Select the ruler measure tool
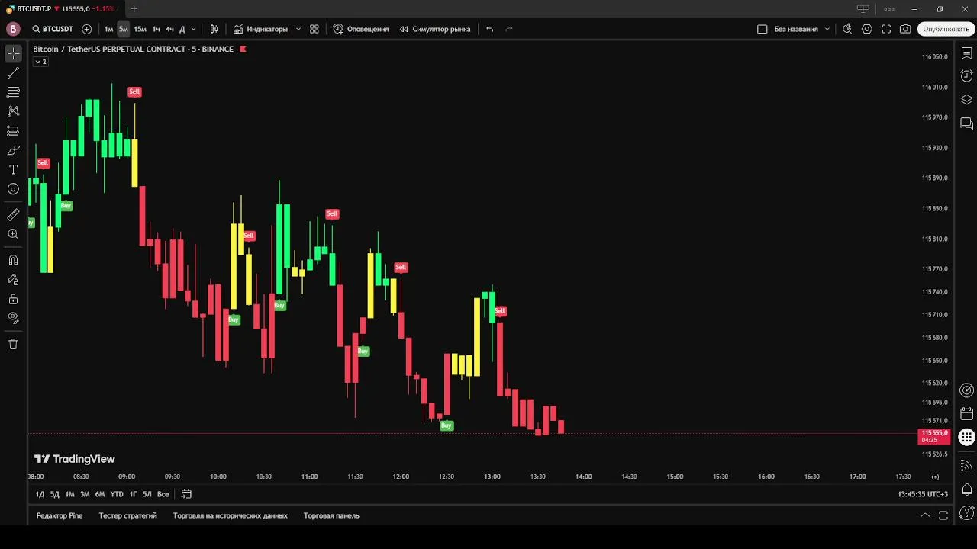The image size is (977, 549). click(x=13, y=215)
